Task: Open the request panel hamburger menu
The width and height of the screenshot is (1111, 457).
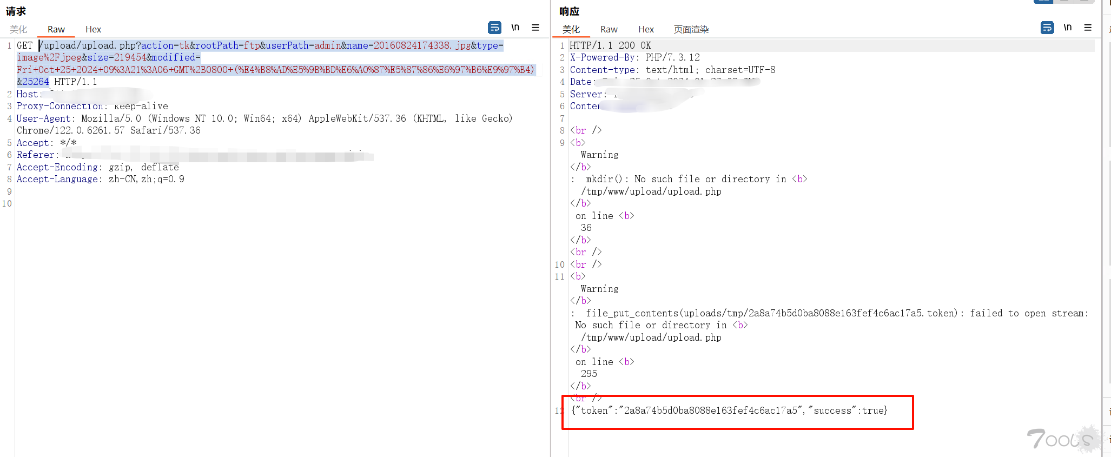Action: [x=535, y=28]
